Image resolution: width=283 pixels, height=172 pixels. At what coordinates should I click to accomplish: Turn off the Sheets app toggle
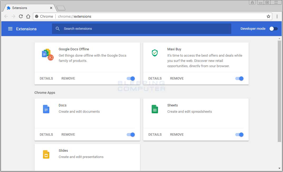coord(239,135)
